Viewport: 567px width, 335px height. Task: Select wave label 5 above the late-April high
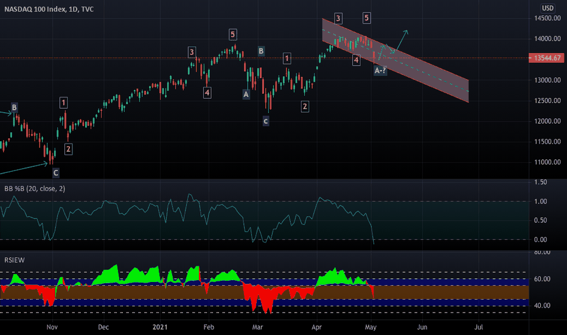[x=366, y=18]
